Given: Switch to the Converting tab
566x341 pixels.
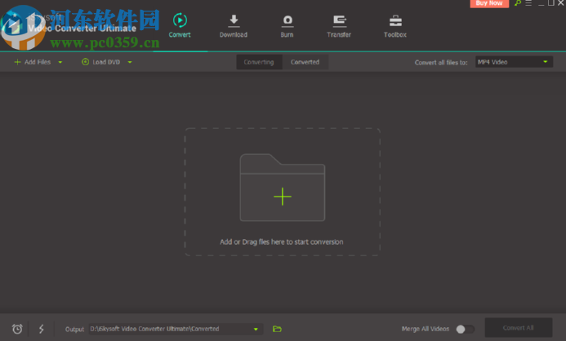Looking at the screenshot, I should (259, 62).
